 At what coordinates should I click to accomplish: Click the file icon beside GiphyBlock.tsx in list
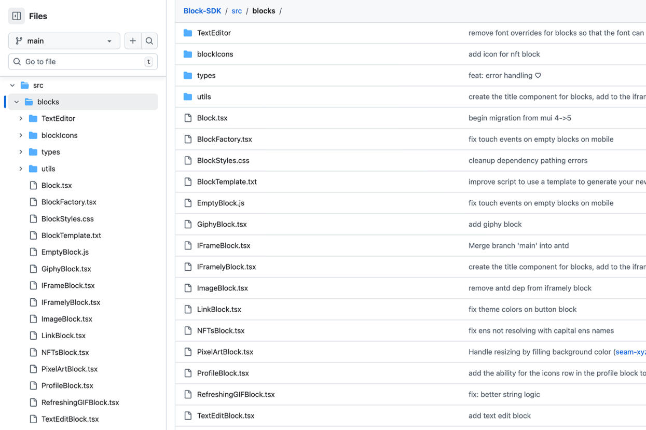[x=188, y=224]
